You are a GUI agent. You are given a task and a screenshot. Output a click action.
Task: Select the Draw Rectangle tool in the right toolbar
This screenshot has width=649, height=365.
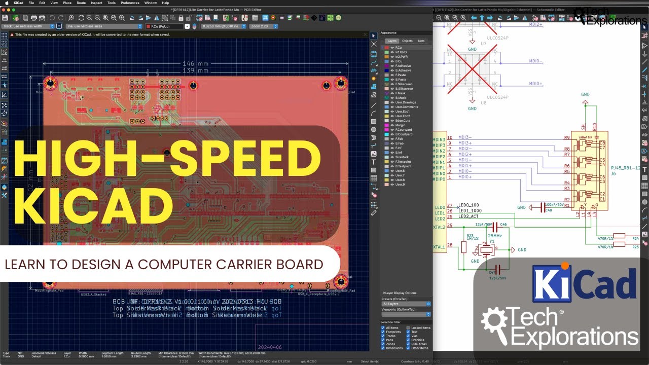[x=374, y=122]
